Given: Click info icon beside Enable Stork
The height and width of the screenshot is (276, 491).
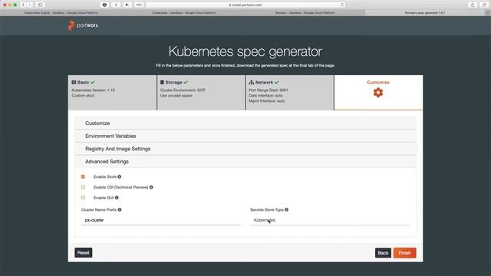Looking at the screenshot, I should click(120, 177).
